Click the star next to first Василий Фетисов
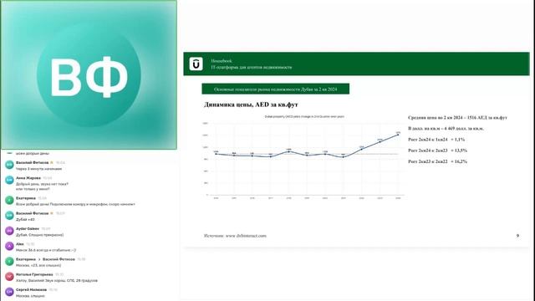This screenshot has width=535, height=301. (x=52, y=162)
